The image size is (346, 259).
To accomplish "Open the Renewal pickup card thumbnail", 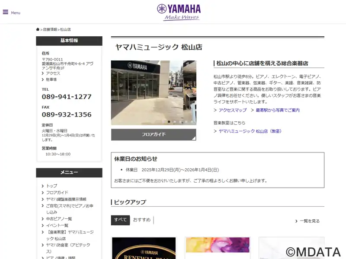I will tap(144, 248).
